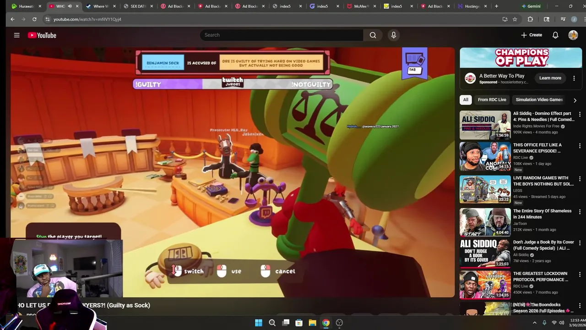
Task: Open options for Live Random Games video
Action: tap(580, 179)
